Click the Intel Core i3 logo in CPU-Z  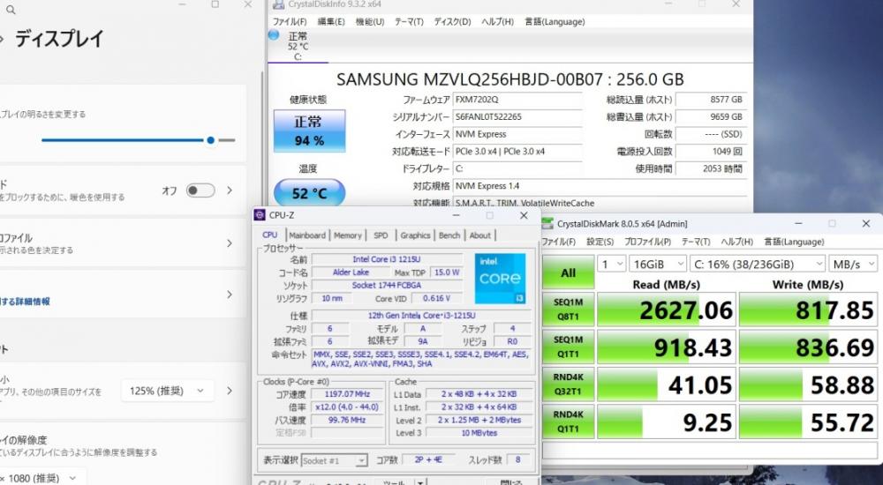(x=500, y=278)
